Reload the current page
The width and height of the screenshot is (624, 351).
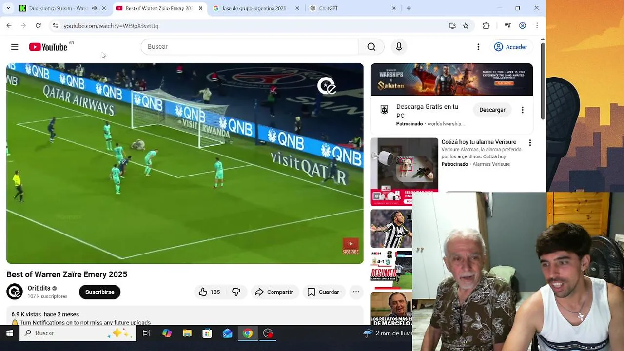38,26
